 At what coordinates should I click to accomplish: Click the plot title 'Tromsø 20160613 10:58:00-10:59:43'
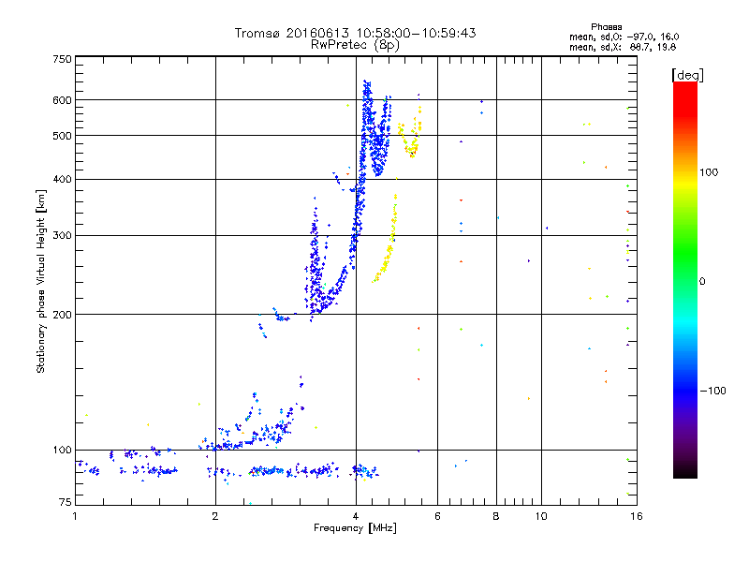click(355, 33)
